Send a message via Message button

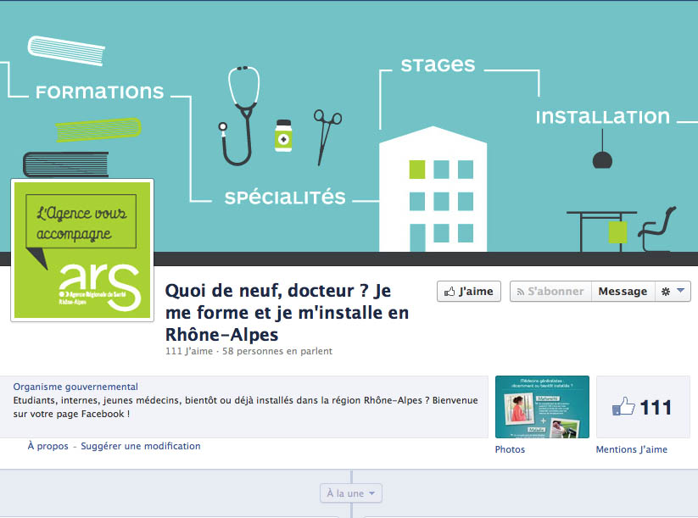622,292
